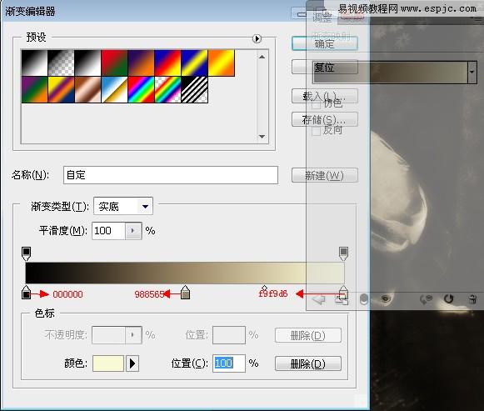Enable 反向 reverse checkbox in Adjustments panel
The image size is (484, 411).
(316, 132)
